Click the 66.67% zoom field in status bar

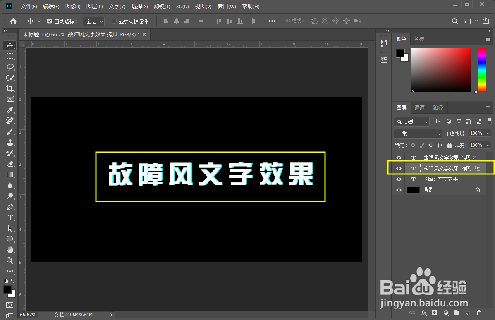(28, 315)
